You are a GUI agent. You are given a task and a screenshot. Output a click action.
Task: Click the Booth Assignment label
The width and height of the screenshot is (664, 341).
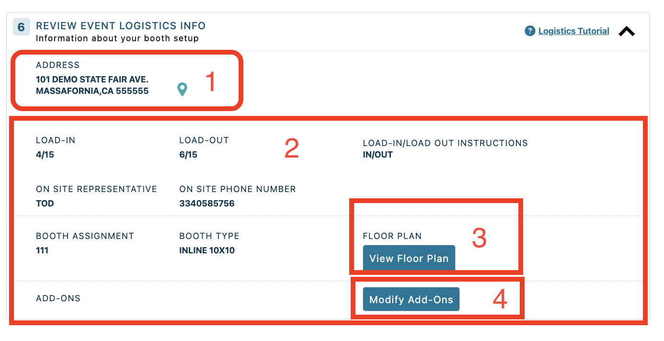pos(84,236)
